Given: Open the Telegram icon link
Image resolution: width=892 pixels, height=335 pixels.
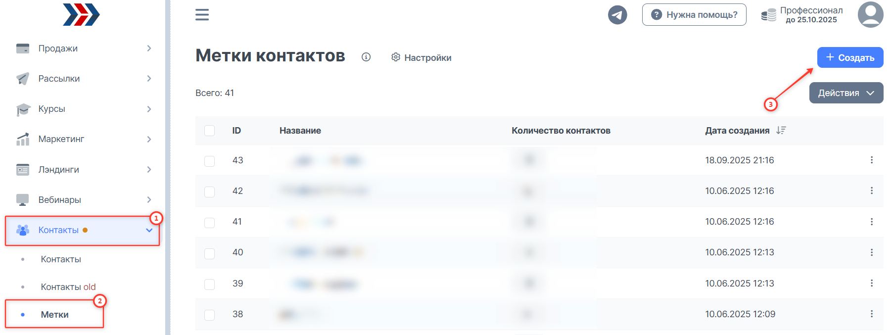Looking at the screenshot, I should pos(617,15).
